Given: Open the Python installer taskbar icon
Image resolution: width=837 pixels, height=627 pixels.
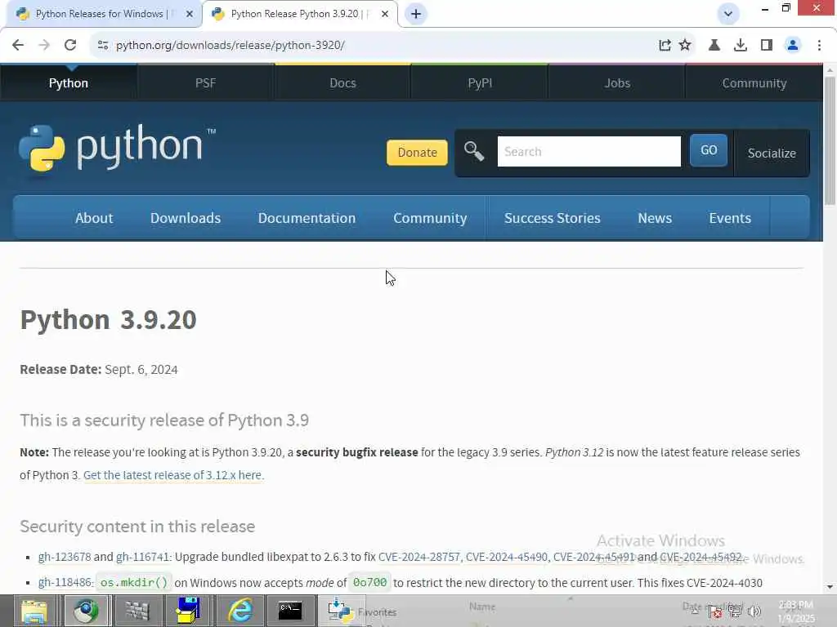Looking at the screenshot, I should coord(339,611).
